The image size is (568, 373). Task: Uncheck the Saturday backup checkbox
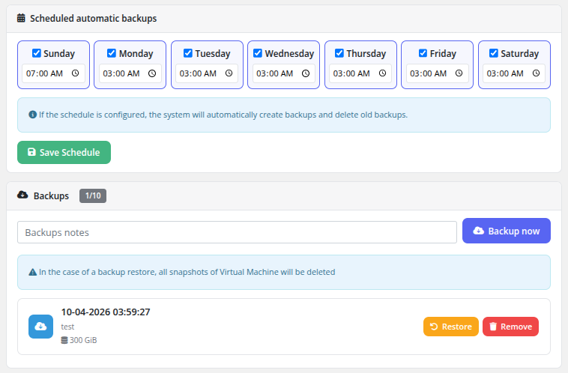point(493,53)
